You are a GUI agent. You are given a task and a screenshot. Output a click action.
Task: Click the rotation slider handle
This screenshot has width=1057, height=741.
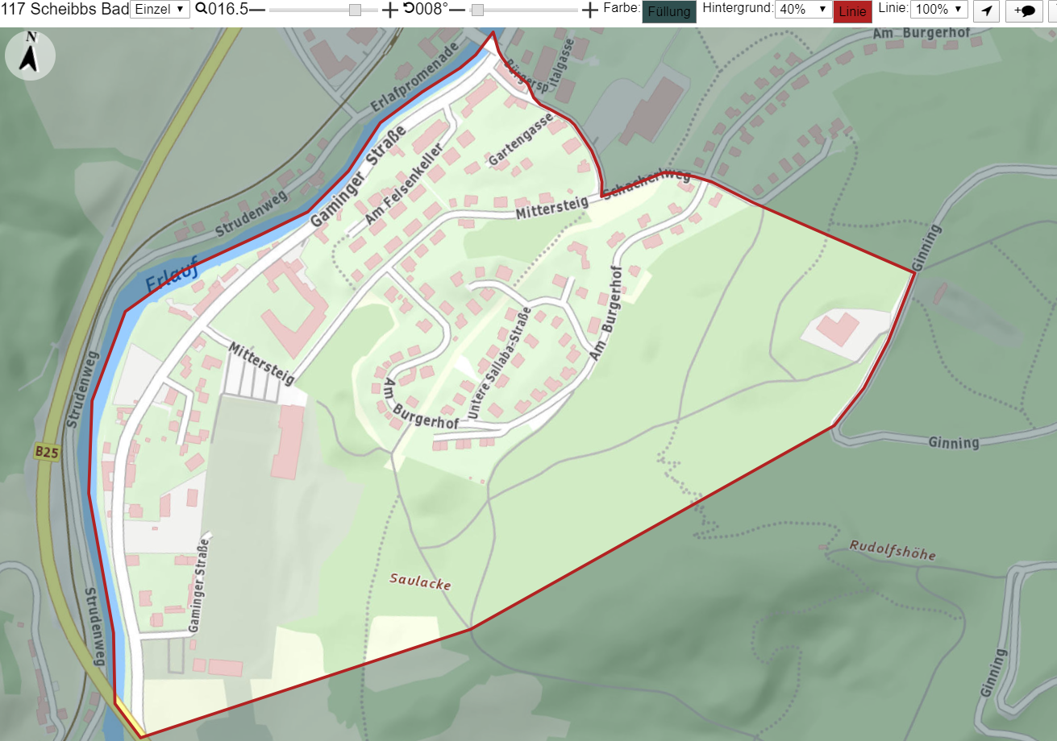pos(477,10)
